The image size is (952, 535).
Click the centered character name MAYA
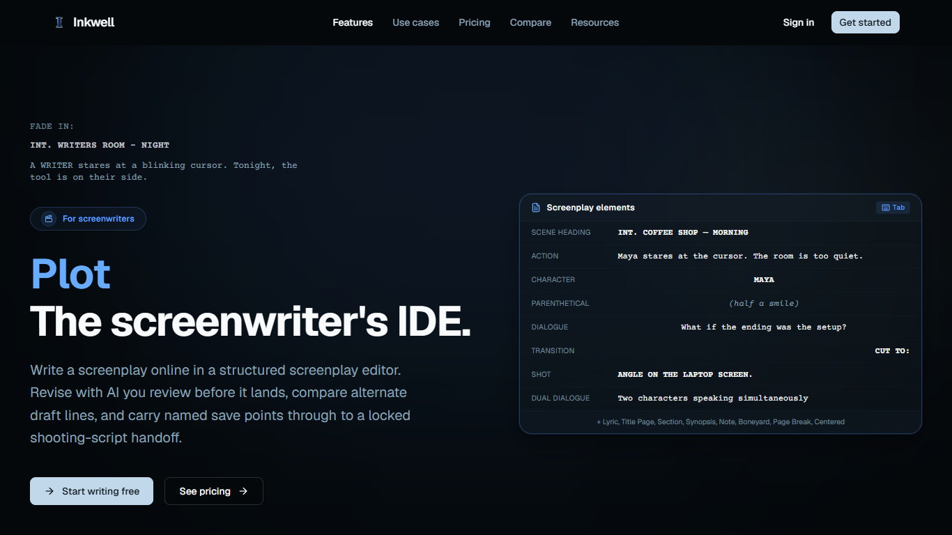764,280
